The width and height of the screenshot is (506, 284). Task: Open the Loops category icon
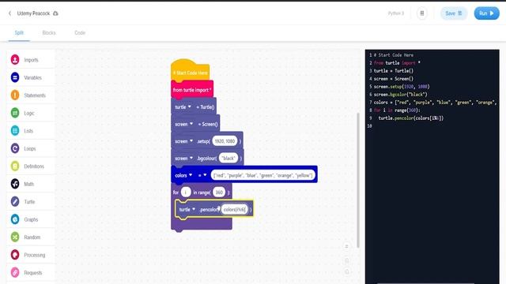pyautogui.click(x=15, y=148)
